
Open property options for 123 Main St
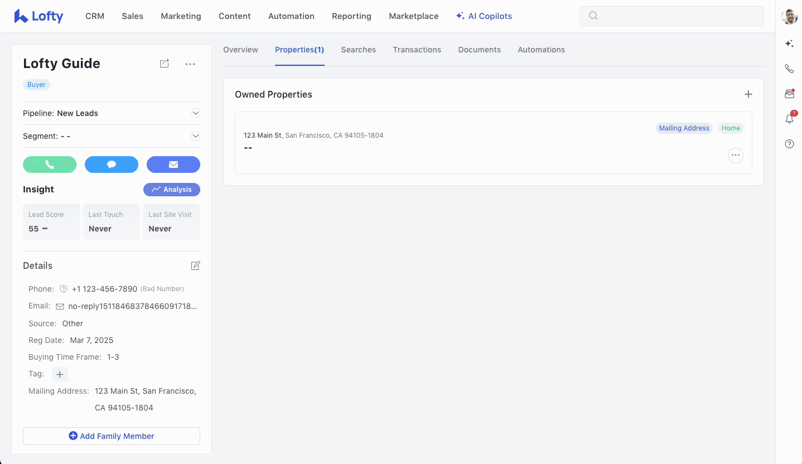[x=736, y=155]
